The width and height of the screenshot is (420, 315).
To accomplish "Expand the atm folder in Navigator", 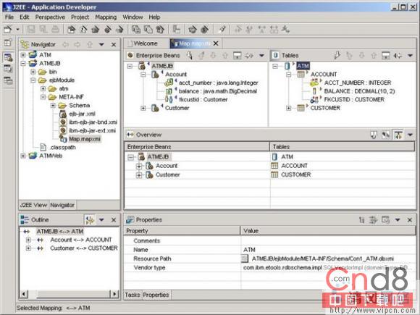I will pos(43,88).
